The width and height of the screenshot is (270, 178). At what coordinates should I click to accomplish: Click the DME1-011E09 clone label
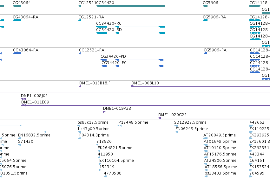pyautogui.click(x=35, y=102)
